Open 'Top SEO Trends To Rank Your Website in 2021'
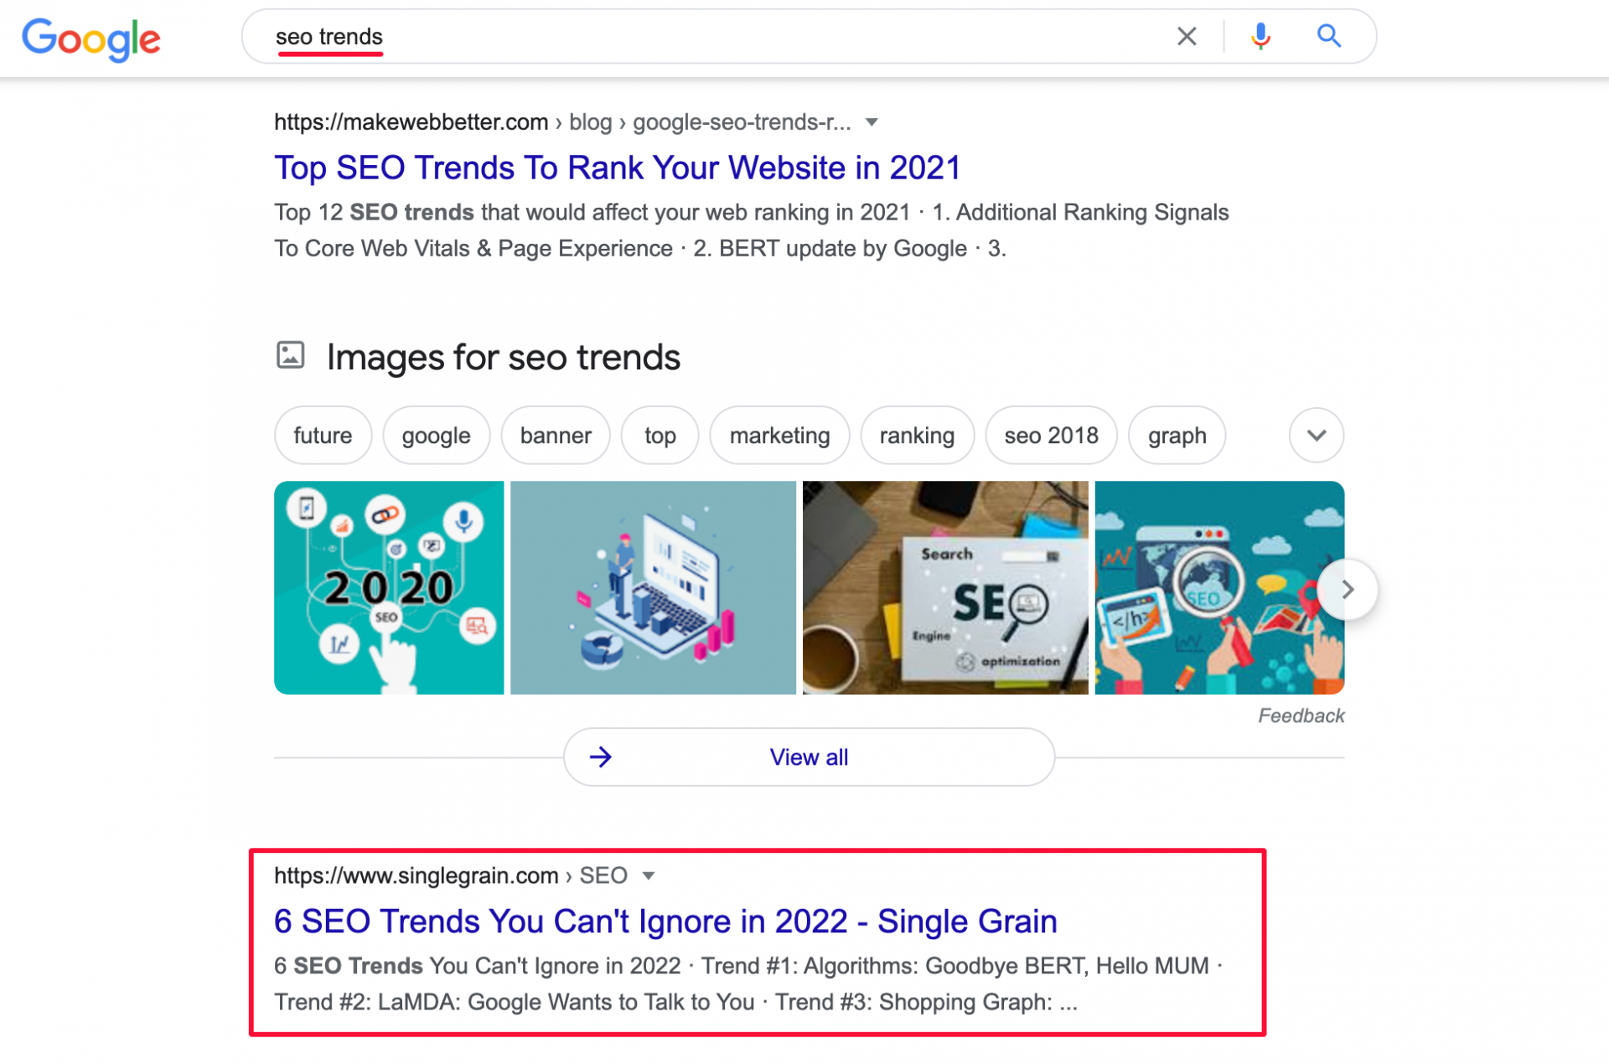The image size is (1609, 1064). coord(617,168)
